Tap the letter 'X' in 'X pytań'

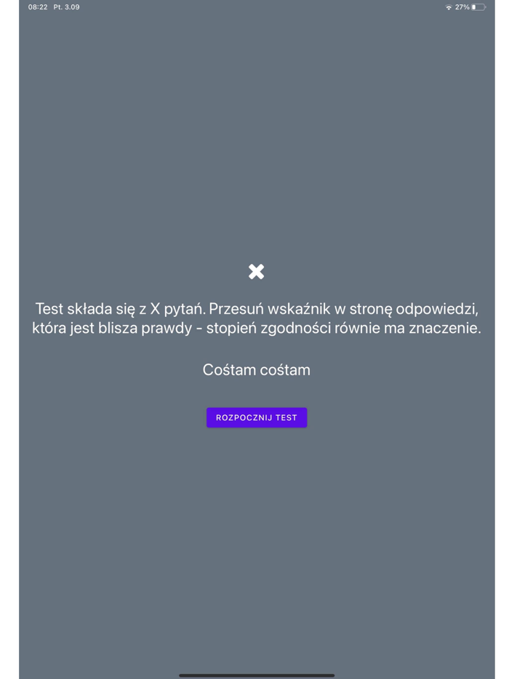(155, 309)
